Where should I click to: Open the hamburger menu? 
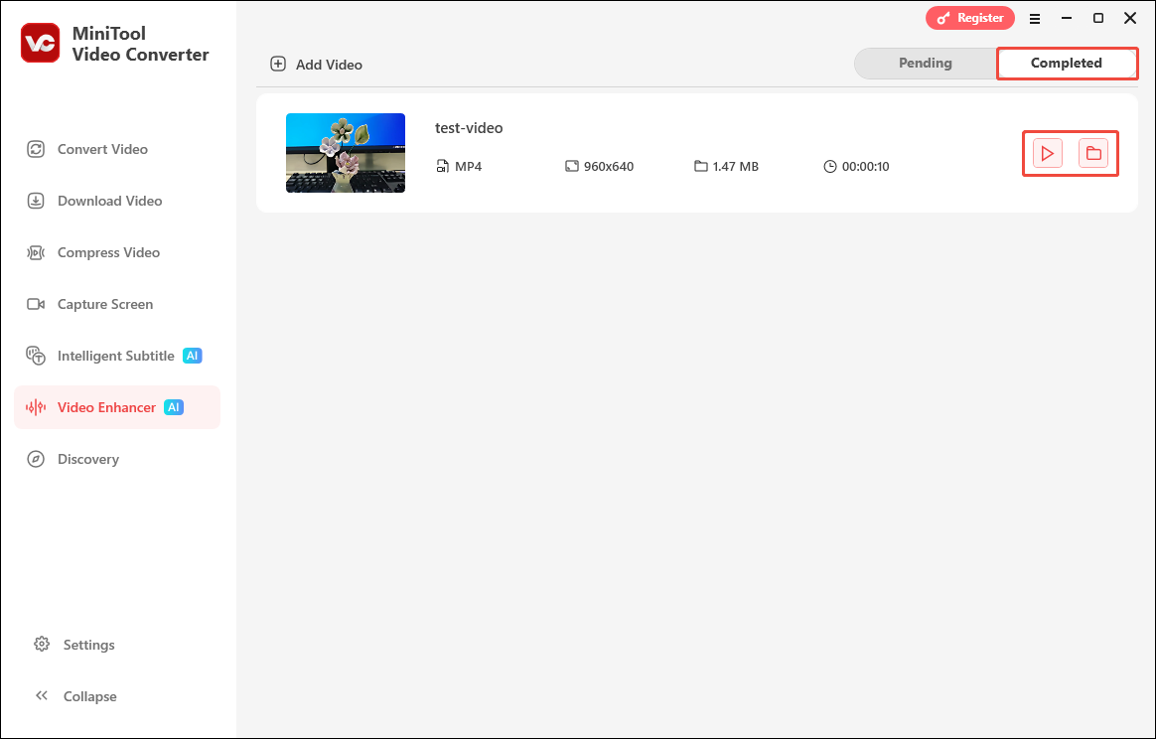click(1035, 18)
